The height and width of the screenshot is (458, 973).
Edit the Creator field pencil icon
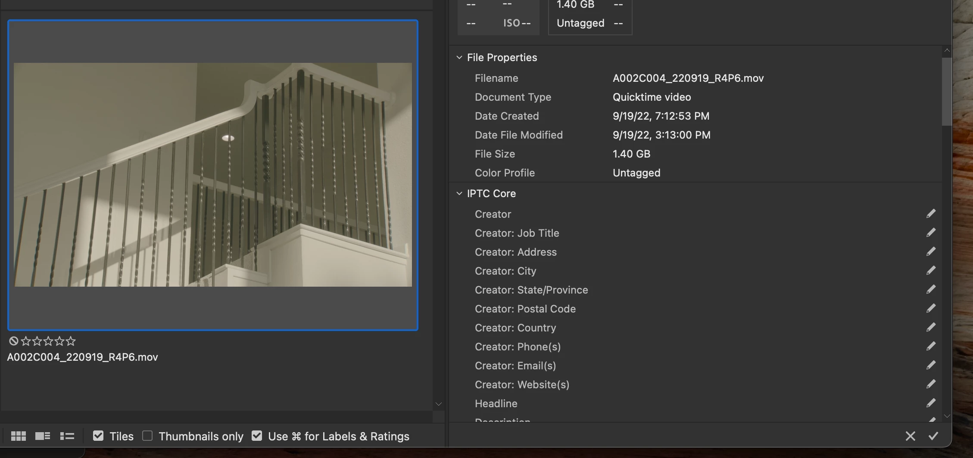click(x=931, y=214)
